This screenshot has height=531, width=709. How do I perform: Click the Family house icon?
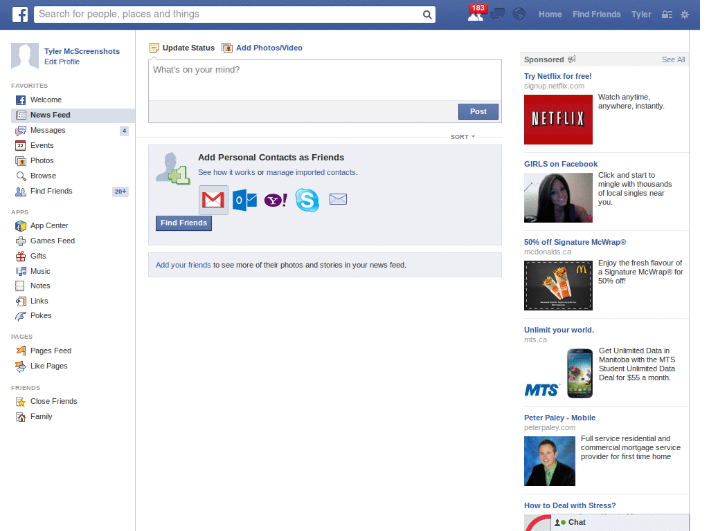pyautogui.click(x=21, y=417)
